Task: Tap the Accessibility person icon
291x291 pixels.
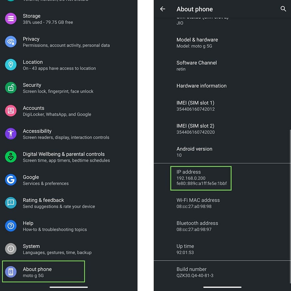Action: pos(11,134)
